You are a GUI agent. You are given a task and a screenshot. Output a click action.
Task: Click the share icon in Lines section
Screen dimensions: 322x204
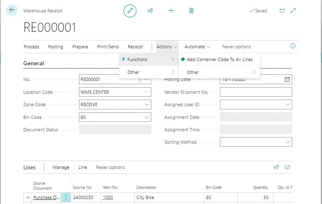[277, 167]
